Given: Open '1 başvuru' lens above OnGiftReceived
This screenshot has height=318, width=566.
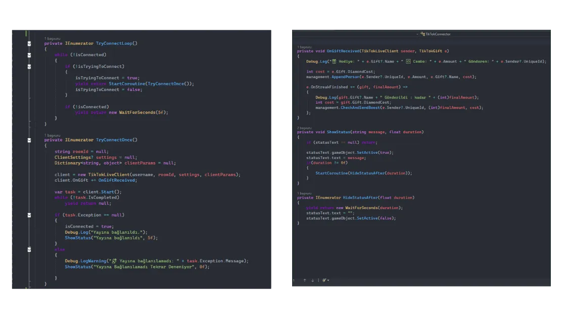Looking at the screenshot, I should (x=304, y=47).
